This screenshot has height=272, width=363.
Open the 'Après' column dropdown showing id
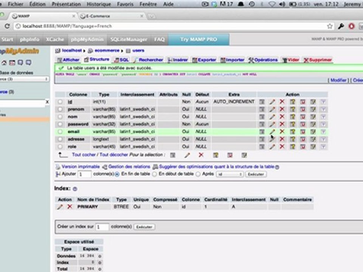tap(230, 174)
